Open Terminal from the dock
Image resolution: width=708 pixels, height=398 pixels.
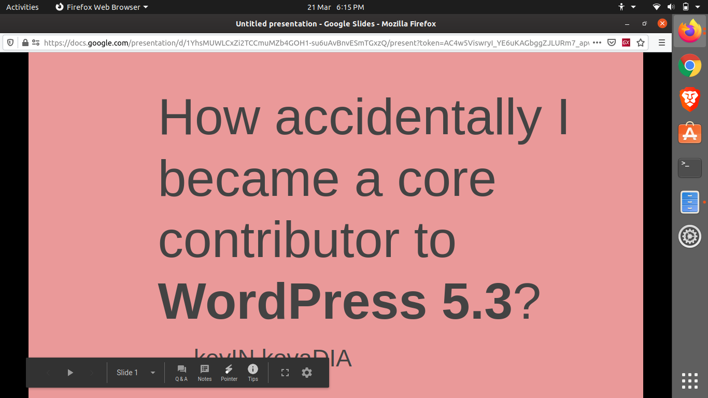pyautogui.click(x=690, y=168)
